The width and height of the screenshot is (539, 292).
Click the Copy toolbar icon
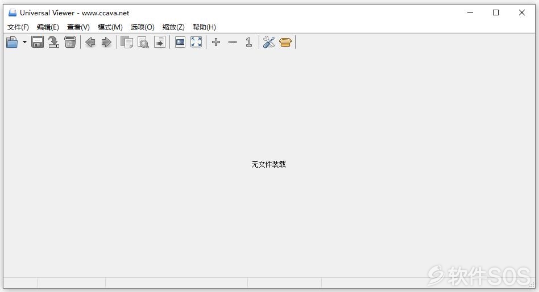[127, 42]
